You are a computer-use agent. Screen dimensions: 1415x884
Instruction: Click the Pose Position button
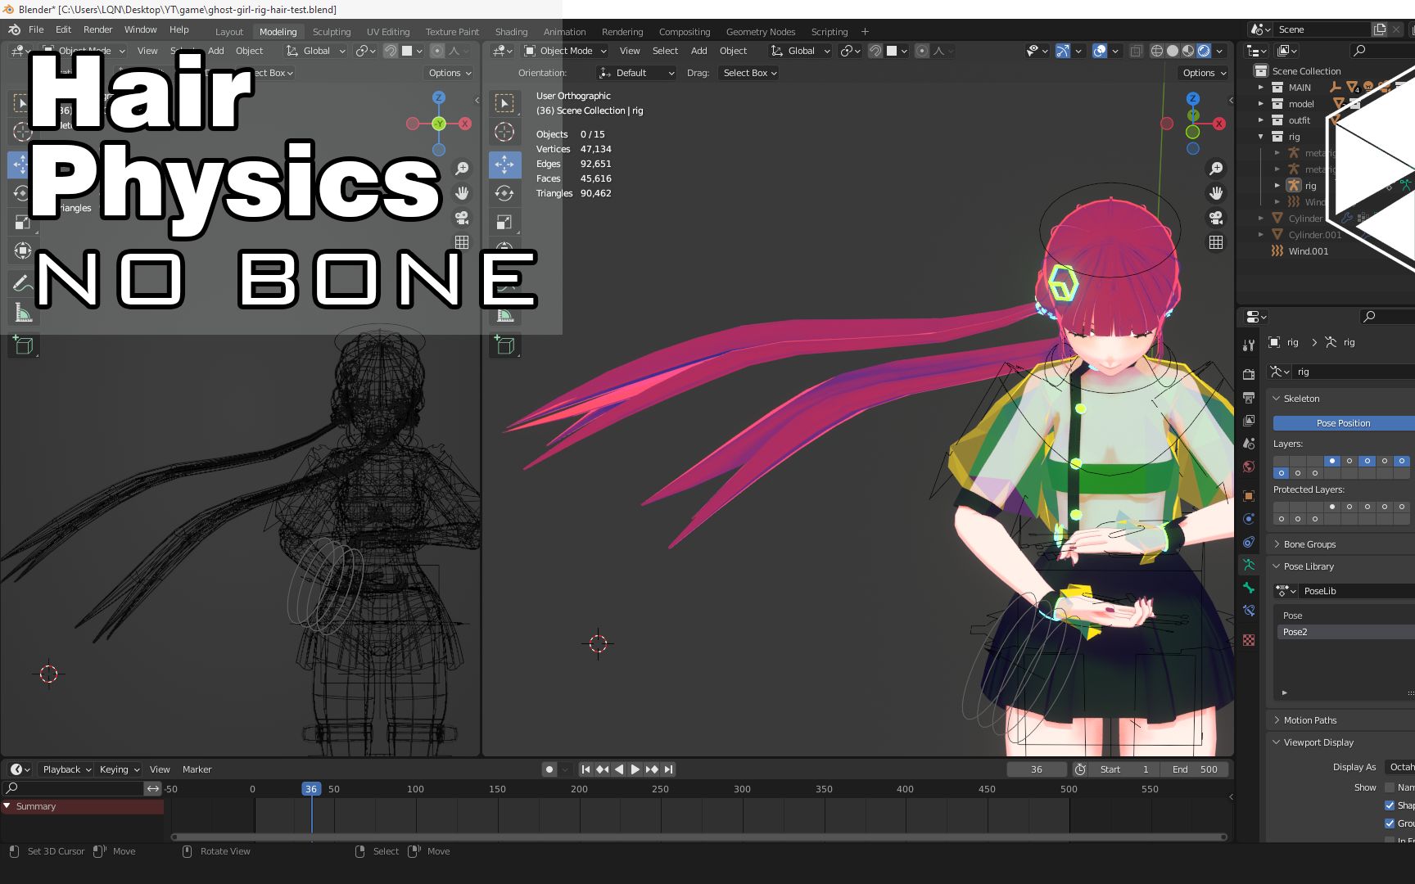point(1344,423)
